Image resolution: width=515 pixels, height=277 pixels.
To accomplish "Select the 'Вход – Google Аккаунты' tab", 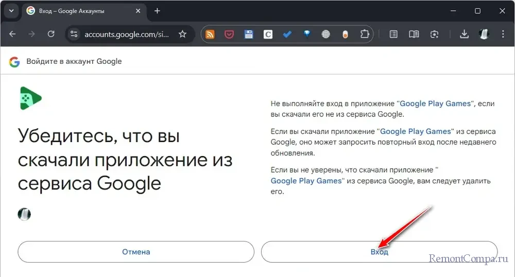I will pyautogui.click(x=80, y=11).
